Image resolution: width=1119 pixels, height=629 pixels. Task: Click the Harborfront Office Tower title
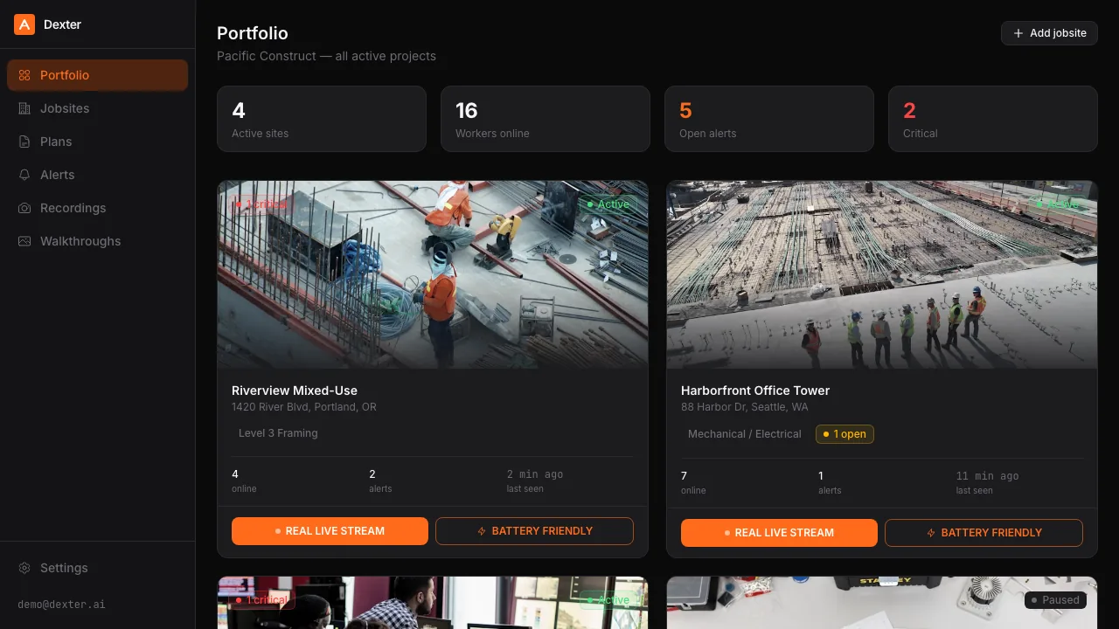coord(755,391)
